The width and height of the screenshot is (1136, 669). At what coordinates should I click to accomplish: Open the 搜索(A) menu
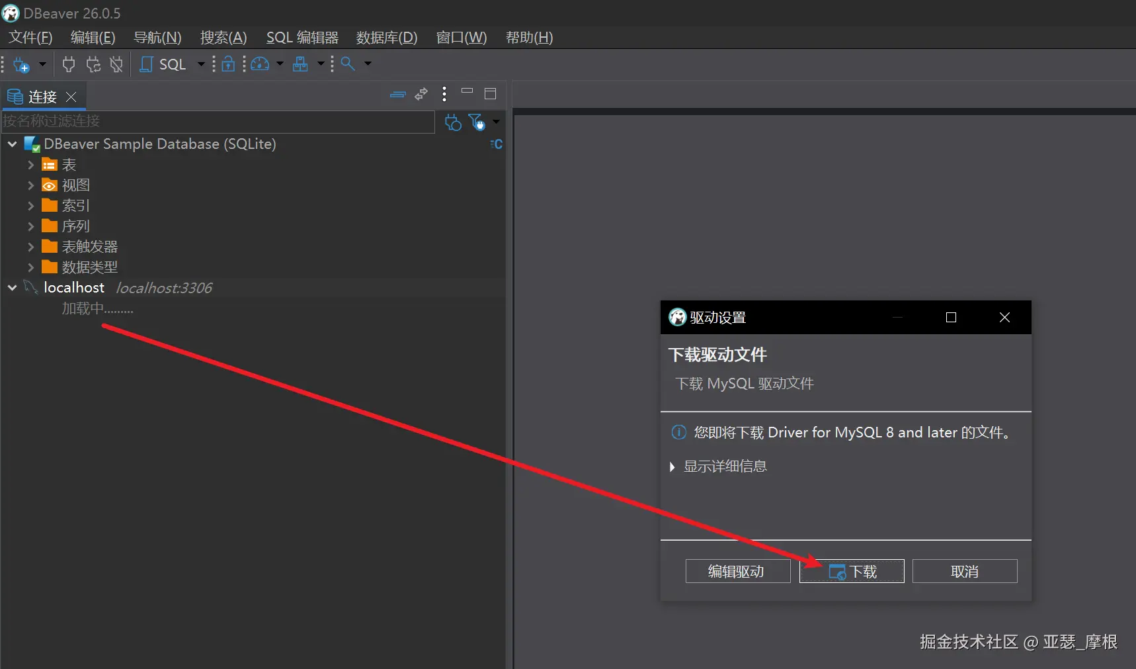tap(223, 38)
